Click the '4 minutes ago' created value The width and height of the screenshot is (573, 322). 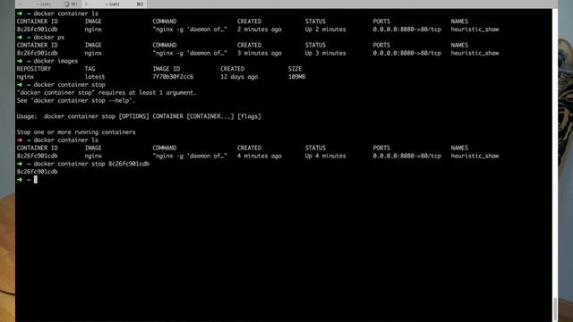260,156
